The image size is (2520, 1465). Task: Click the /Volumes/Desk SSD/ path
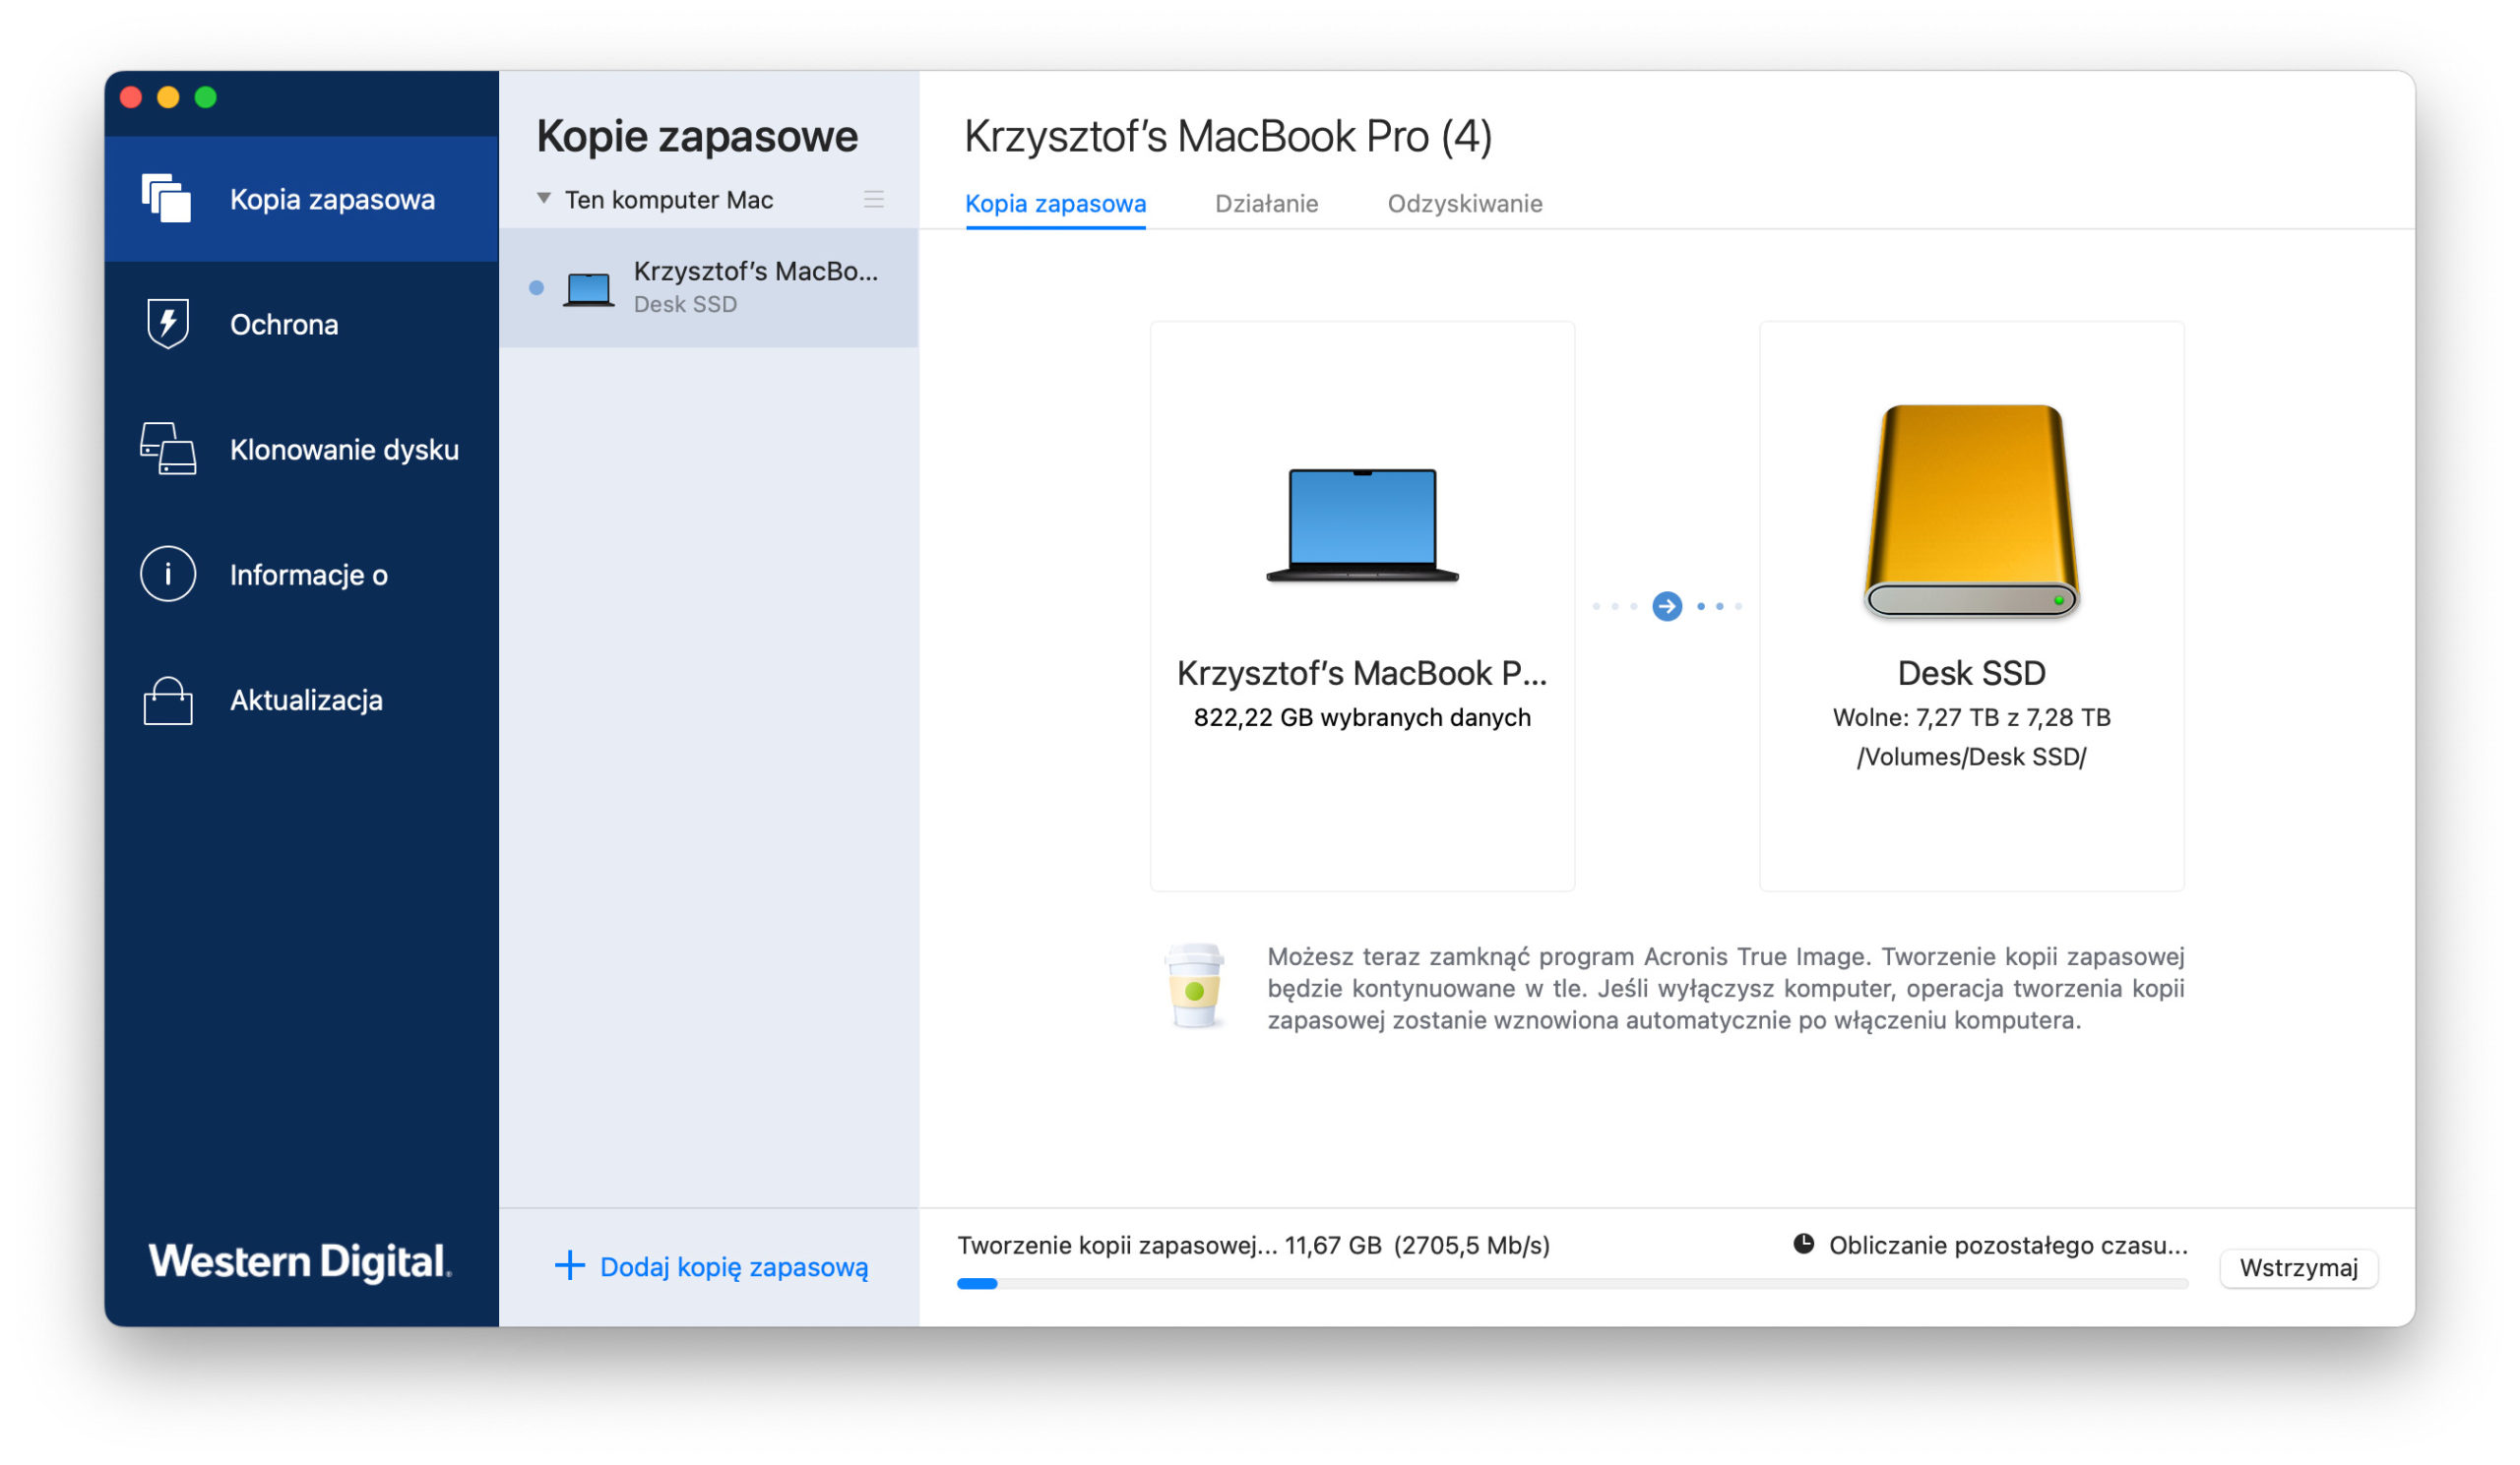pyautogui.click(x=1972, y=757)
